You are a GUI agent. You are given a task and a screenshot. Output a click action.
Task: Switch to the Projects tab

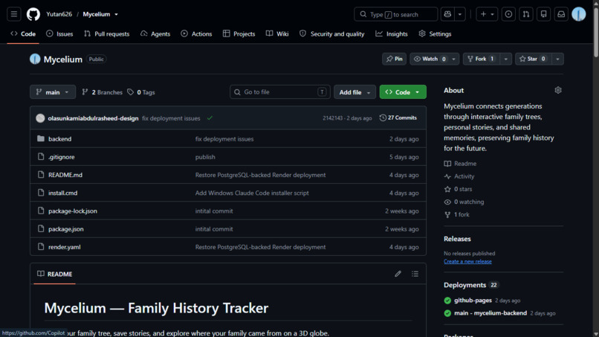pyautogui.click(x=239, y=33)
